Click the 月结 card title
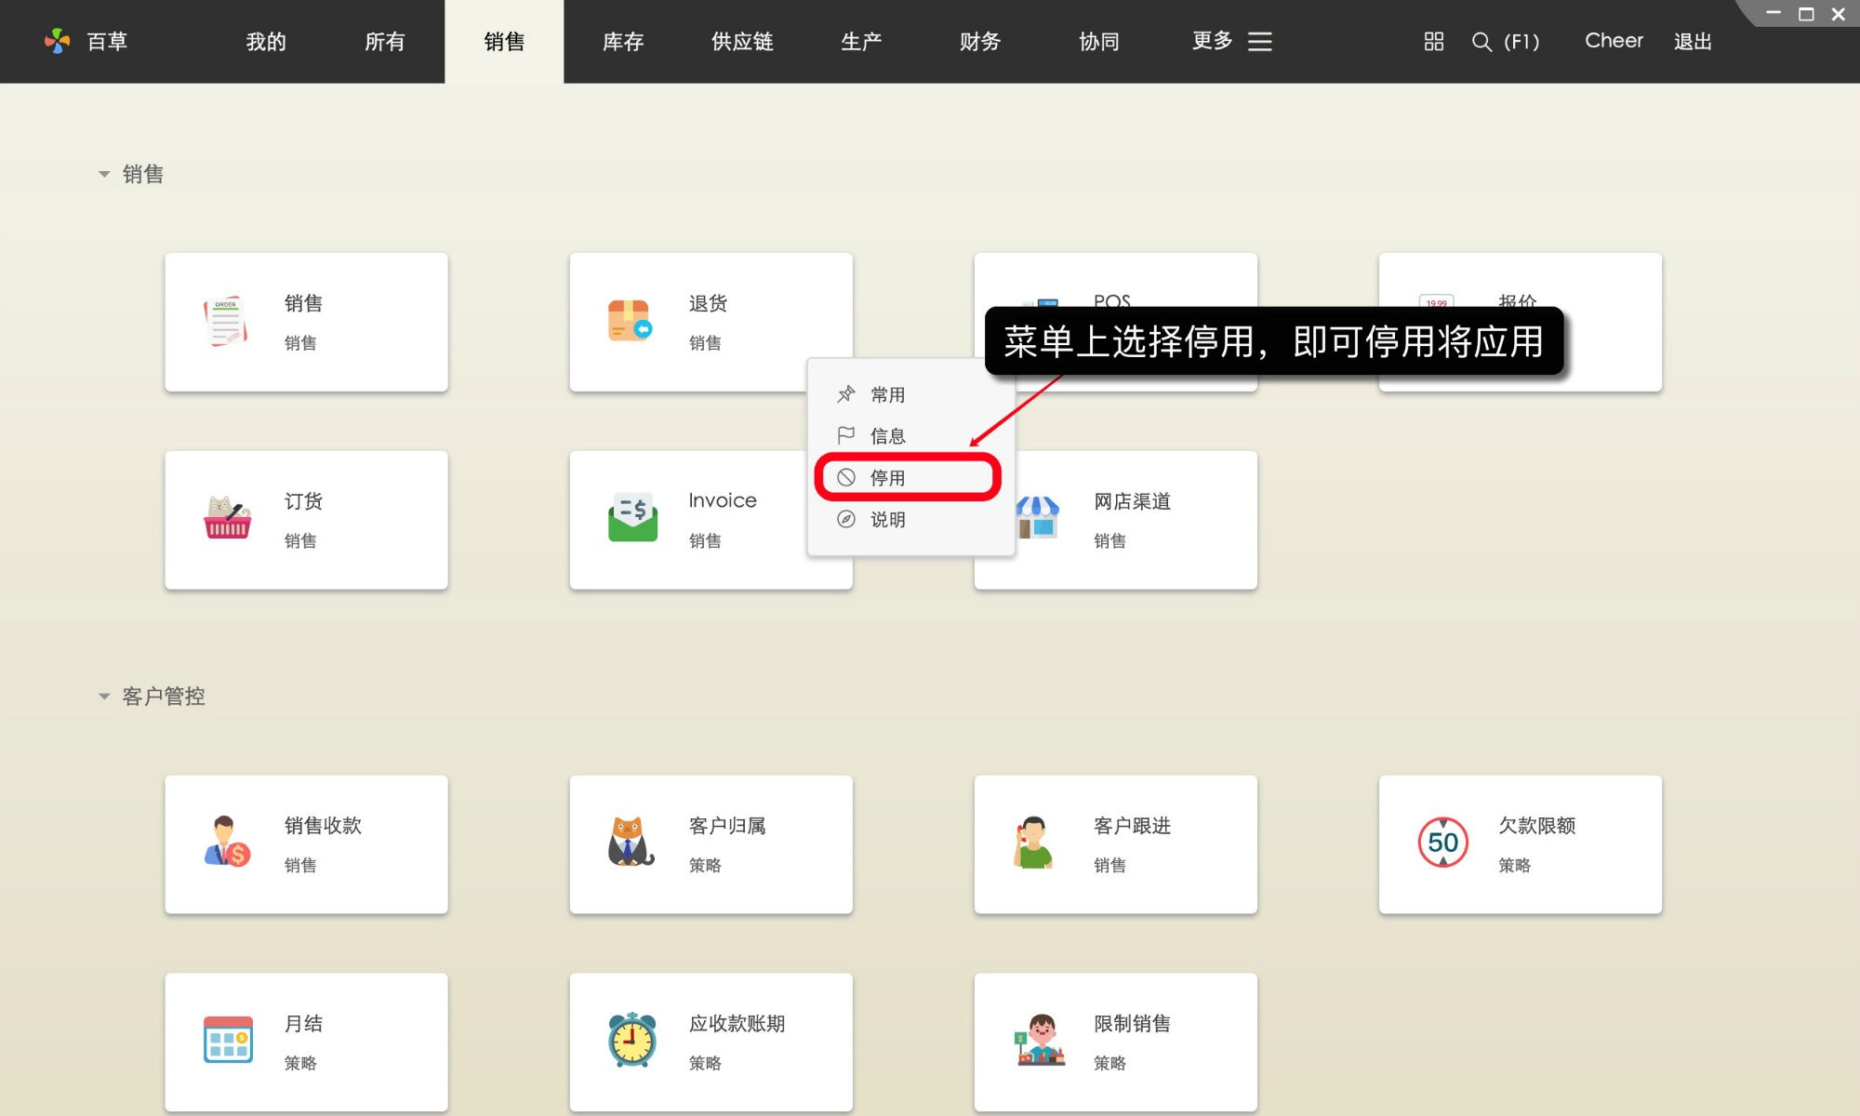This screenshot has height=1116, width=1860. point(303,1023)
